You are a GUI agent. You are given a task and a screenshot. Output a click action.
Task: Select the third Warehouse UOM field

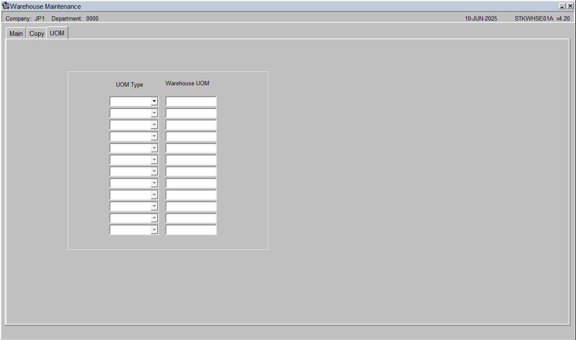tap(191, 125)
